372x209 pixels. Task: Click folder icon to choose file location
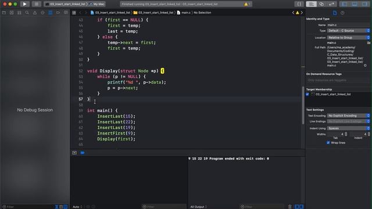tap(369, 42)
